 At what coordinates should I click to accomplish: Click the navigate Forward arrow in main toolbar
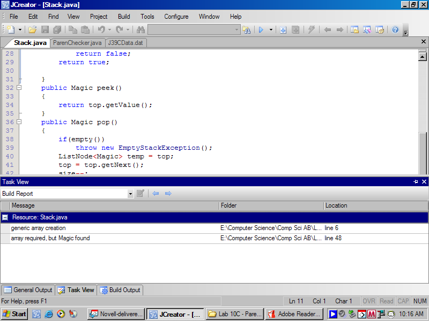(340, 29)
